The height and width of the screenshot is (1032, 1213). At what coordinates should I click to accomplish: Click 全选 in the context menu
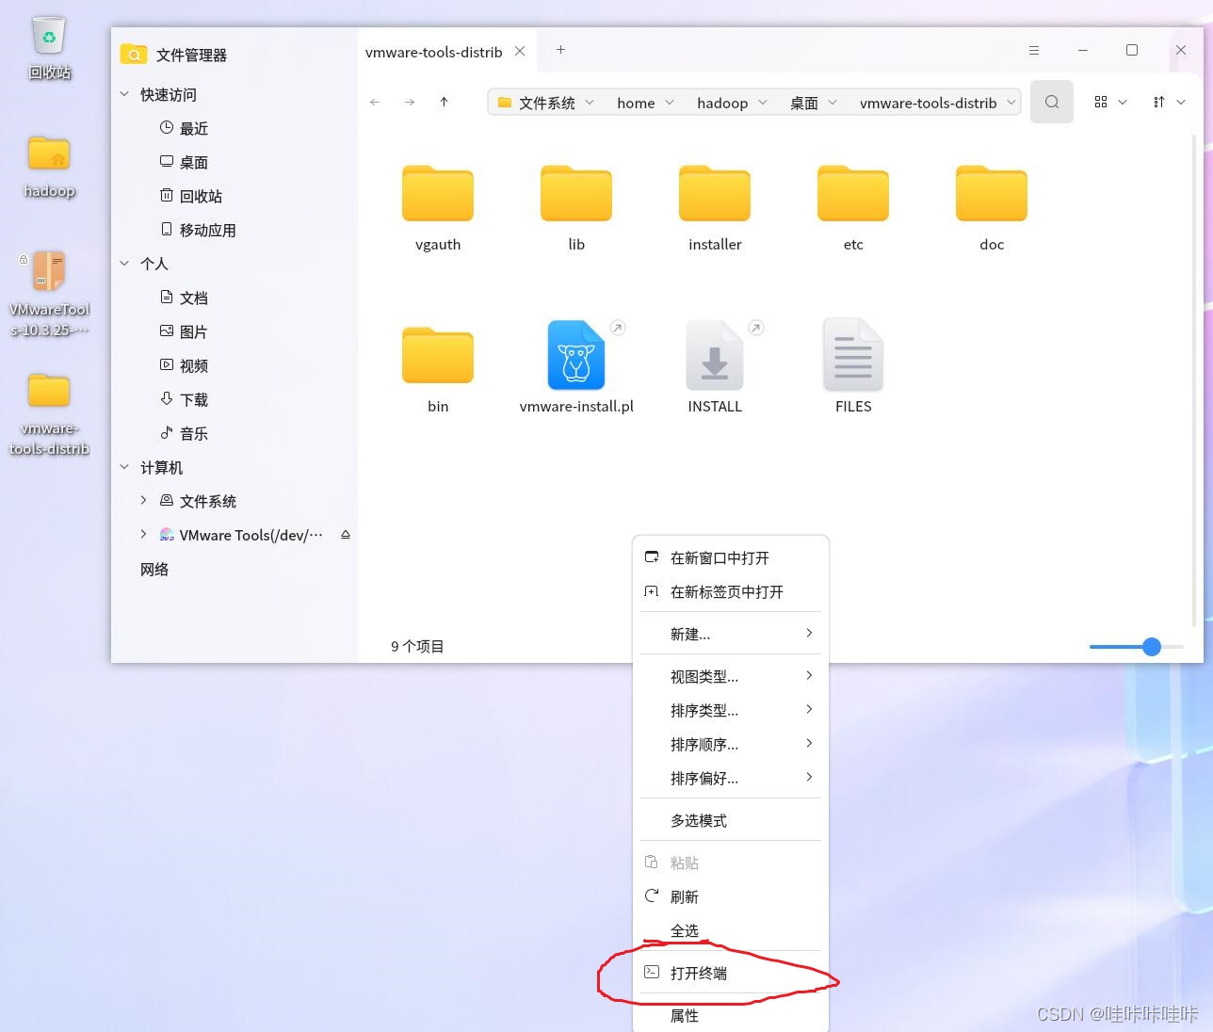[x=731, y=930]
